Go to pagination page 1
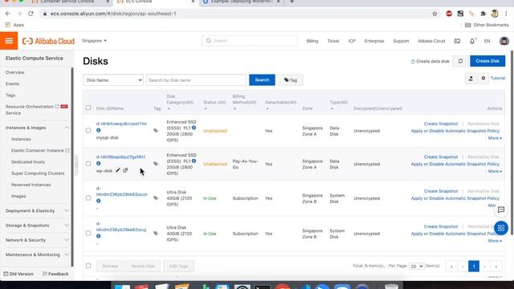This screenshot has height=289, width=514. pos(473,267)
